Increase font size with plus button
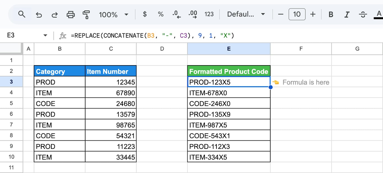 pyautogui.click(x=313, y=14)
